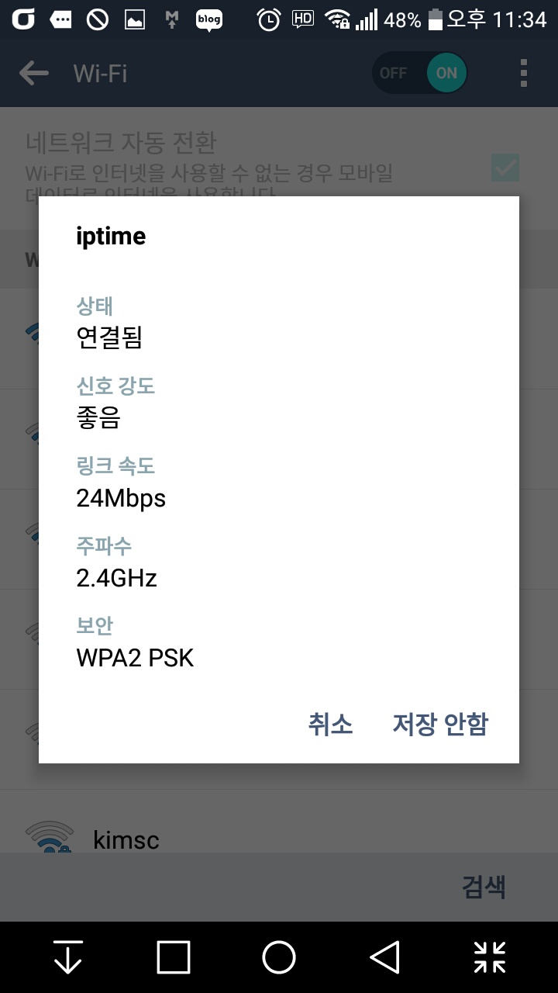Tap the blog notification icon
This screenshot has height=993, width=558.
click(208, 19)
